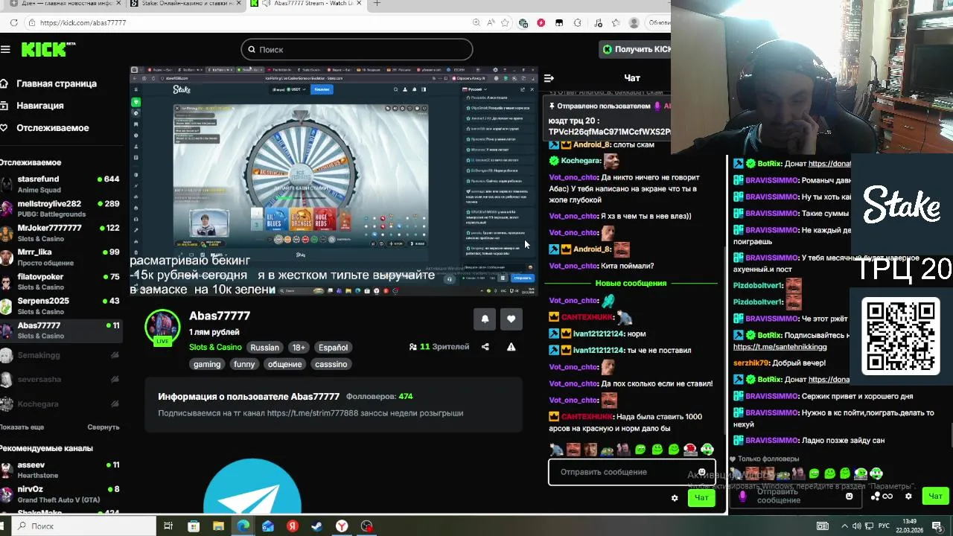
Task: Open stasrefund channel
Action: coord(60,184)
